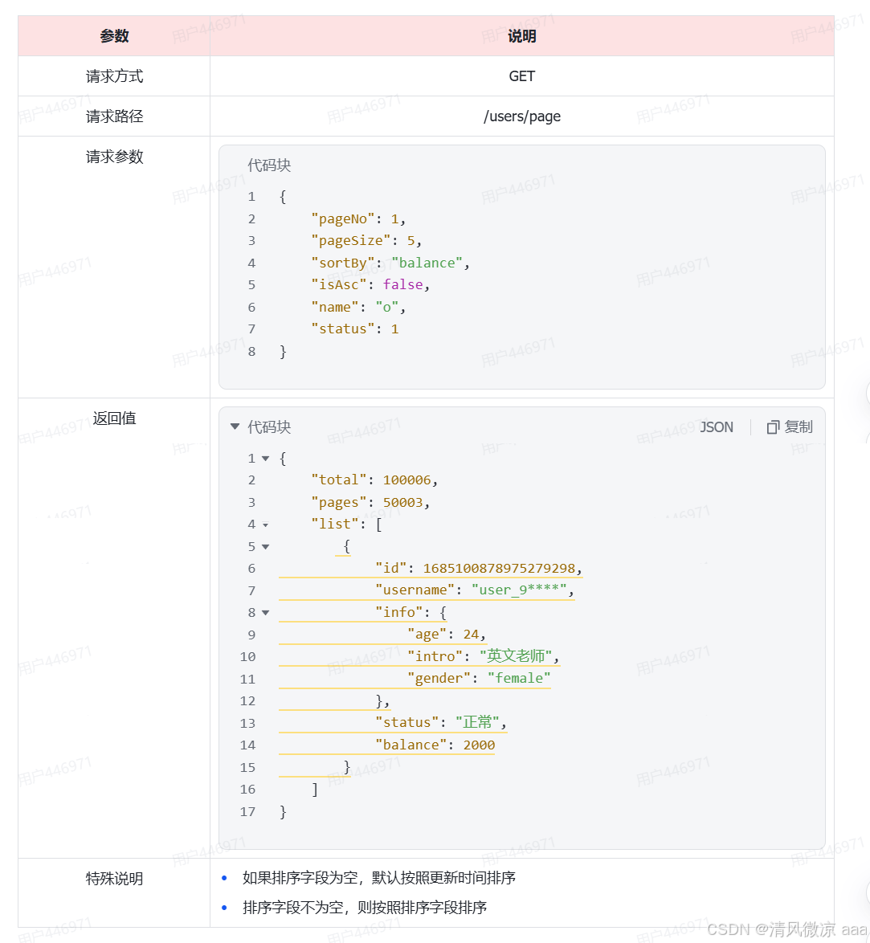870x943 pixels.
Task: Open the JSON language selector
Action: (716, 427)
